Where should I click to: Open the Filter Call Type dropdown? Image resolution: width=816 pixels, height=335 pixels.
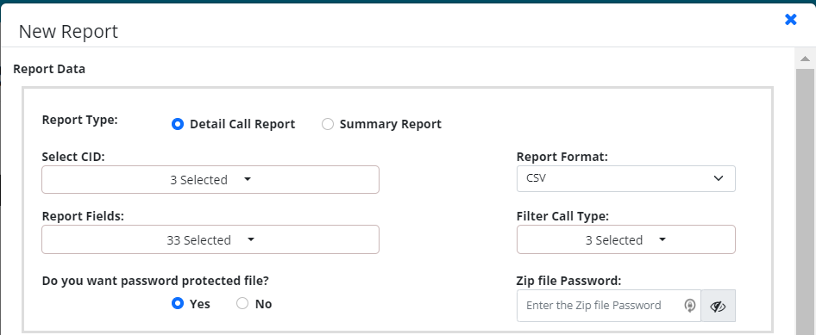(625, 240)
